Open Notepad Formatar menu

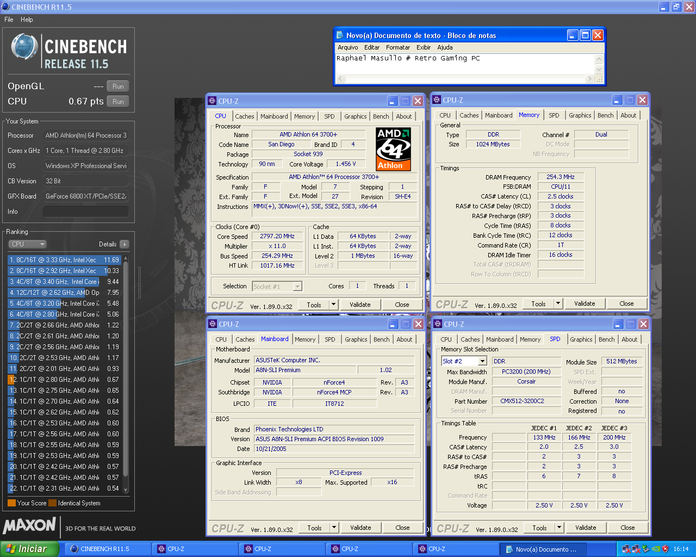[x=398, y=47]
